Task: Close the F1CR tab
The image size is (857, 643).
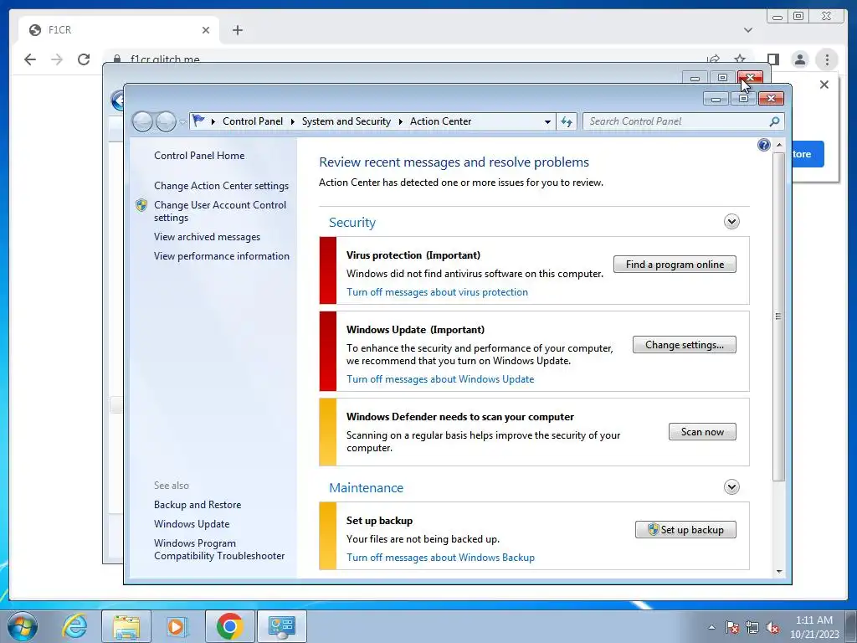Action: pos(206,30)
